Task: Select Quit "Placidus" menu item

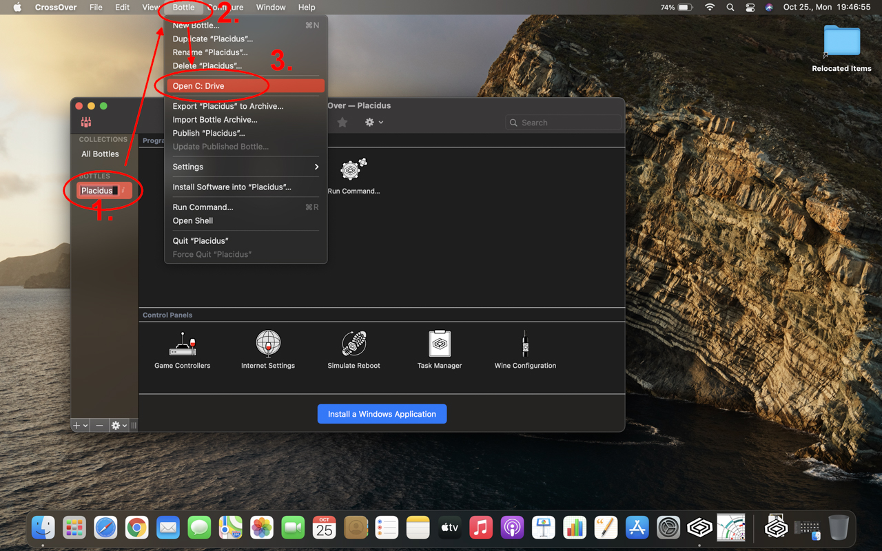Action: point(245,241)
